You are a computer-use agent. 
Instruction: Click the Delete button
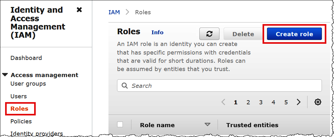(x=243, y=34)
